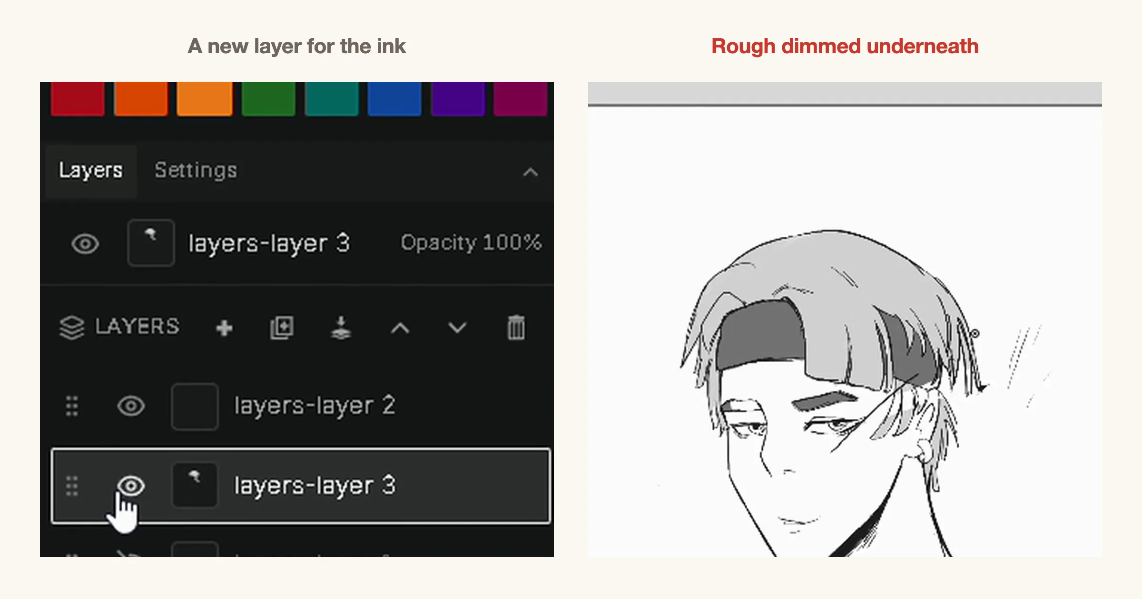The image size is (1142, 599).
Task: Switch to the Layers tab
Action: pyautogui.click(x=91, y=171)
